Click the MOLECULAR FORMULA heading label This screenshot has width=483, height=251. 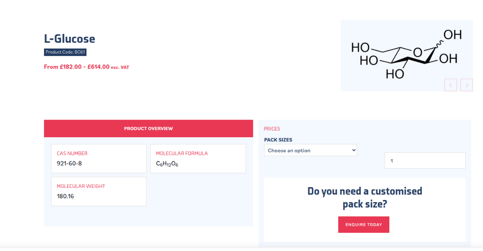pos(182,154)
